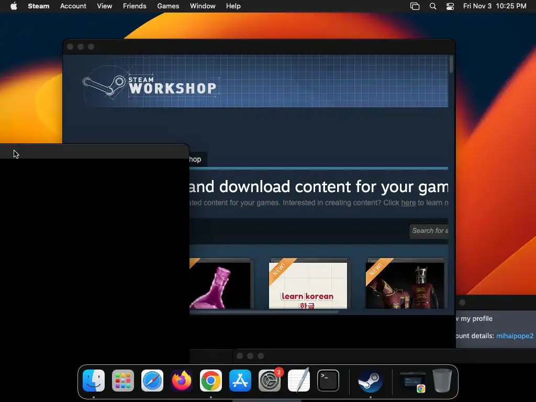Open the Games menu

coord(168,6)
